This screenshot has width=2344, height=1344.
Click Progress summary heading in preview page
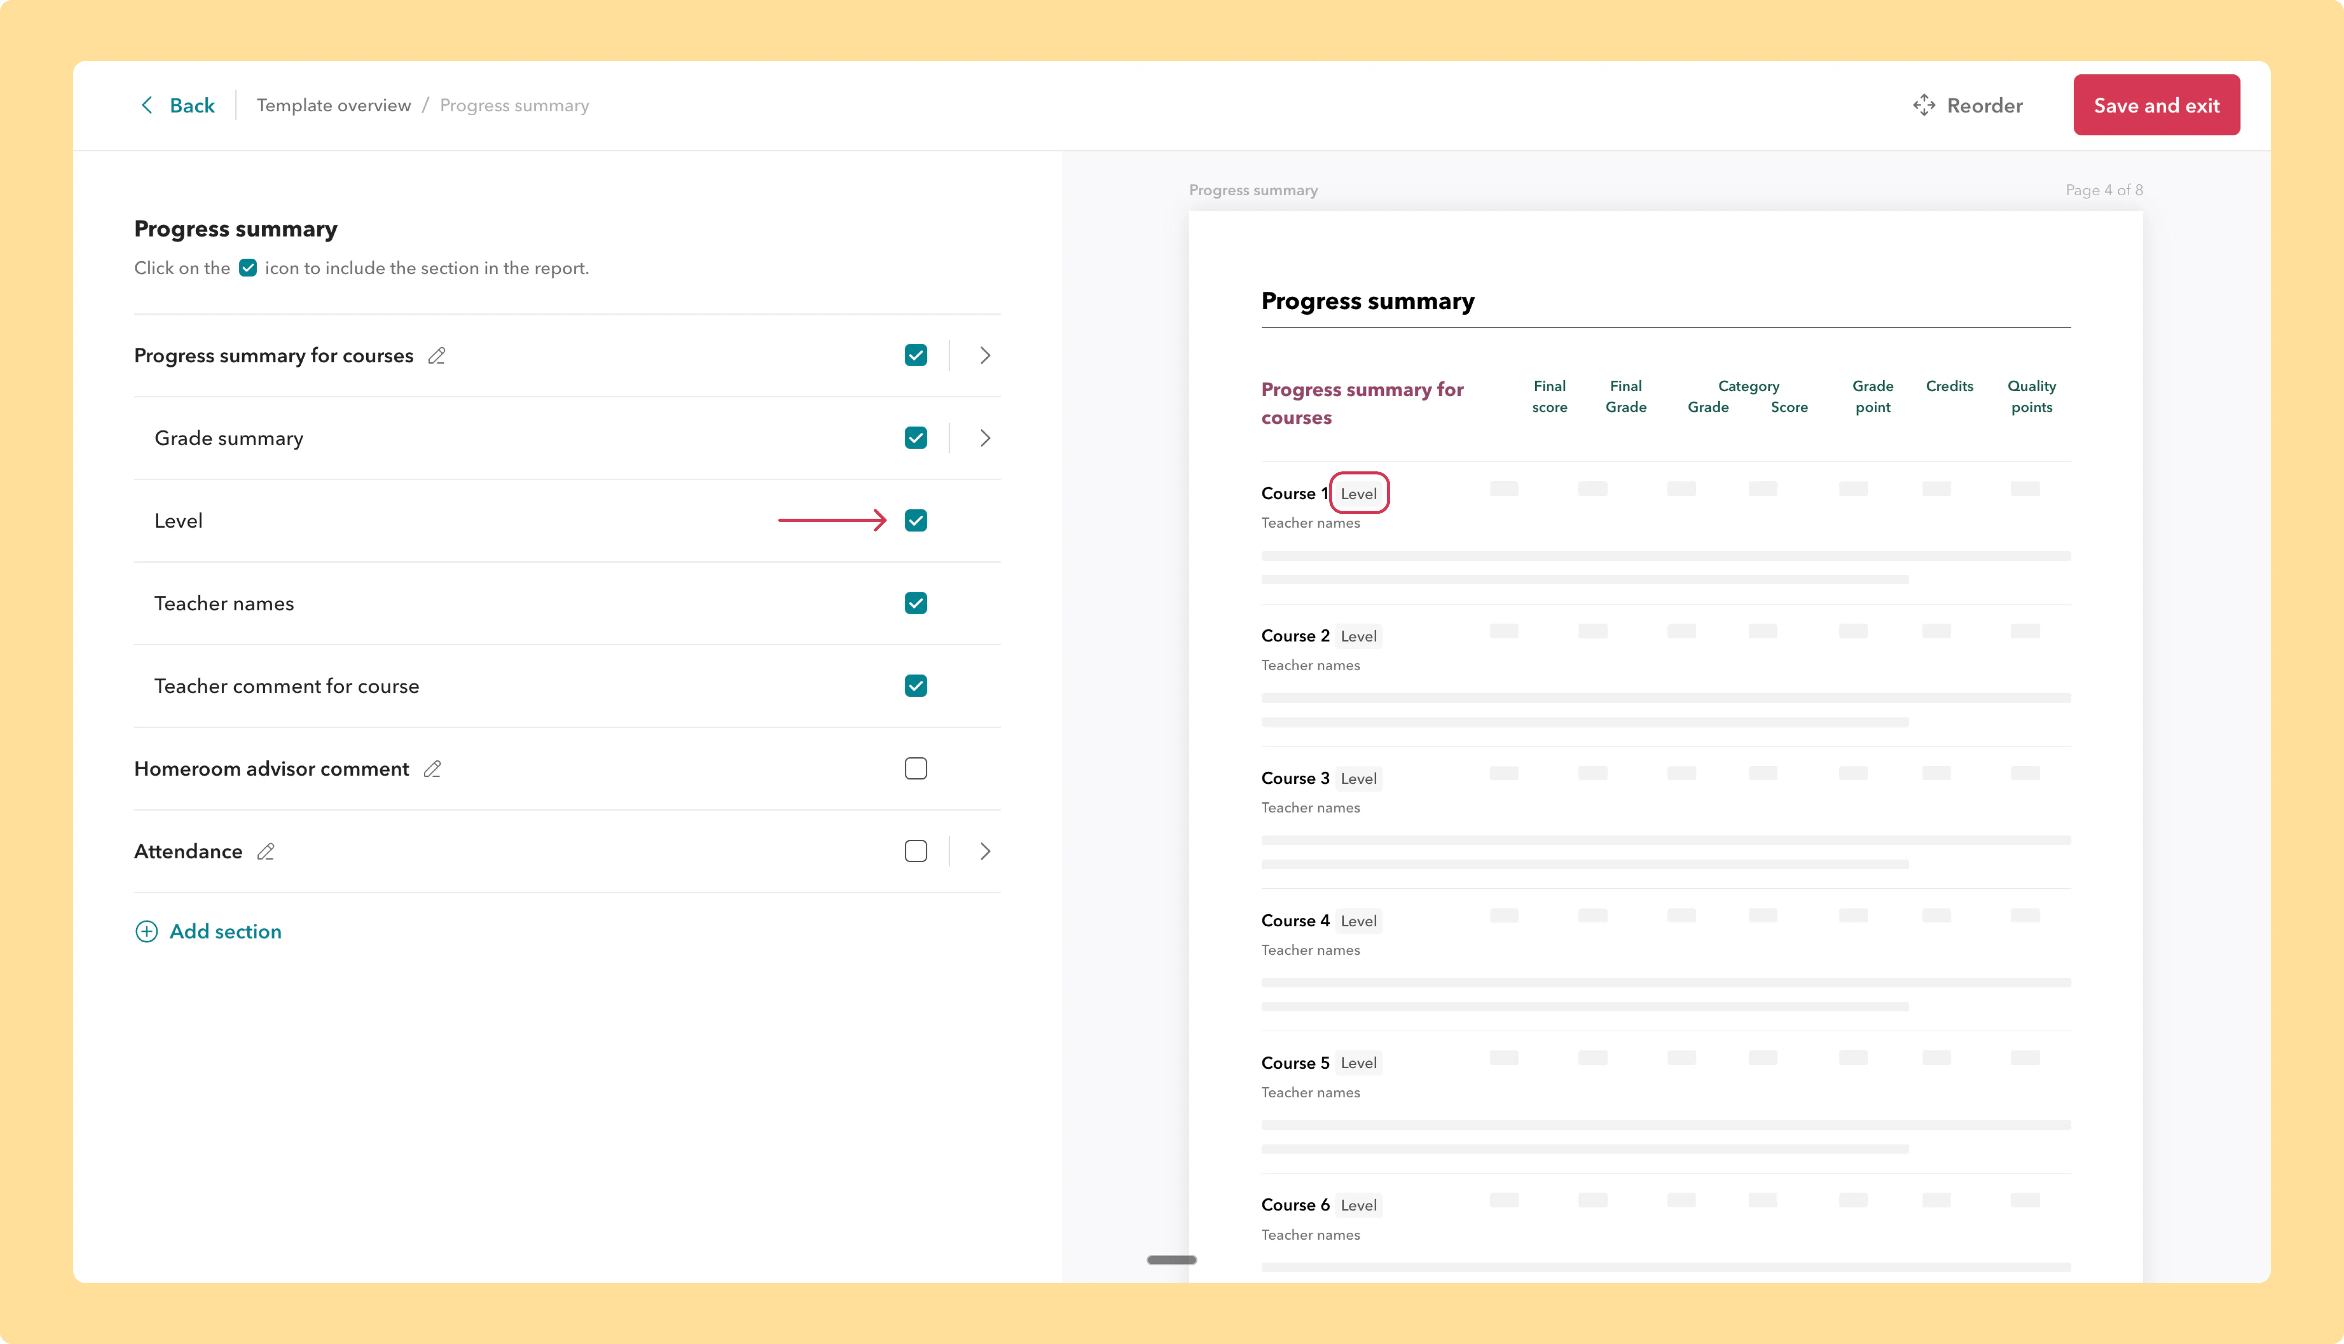[1367, 301]
